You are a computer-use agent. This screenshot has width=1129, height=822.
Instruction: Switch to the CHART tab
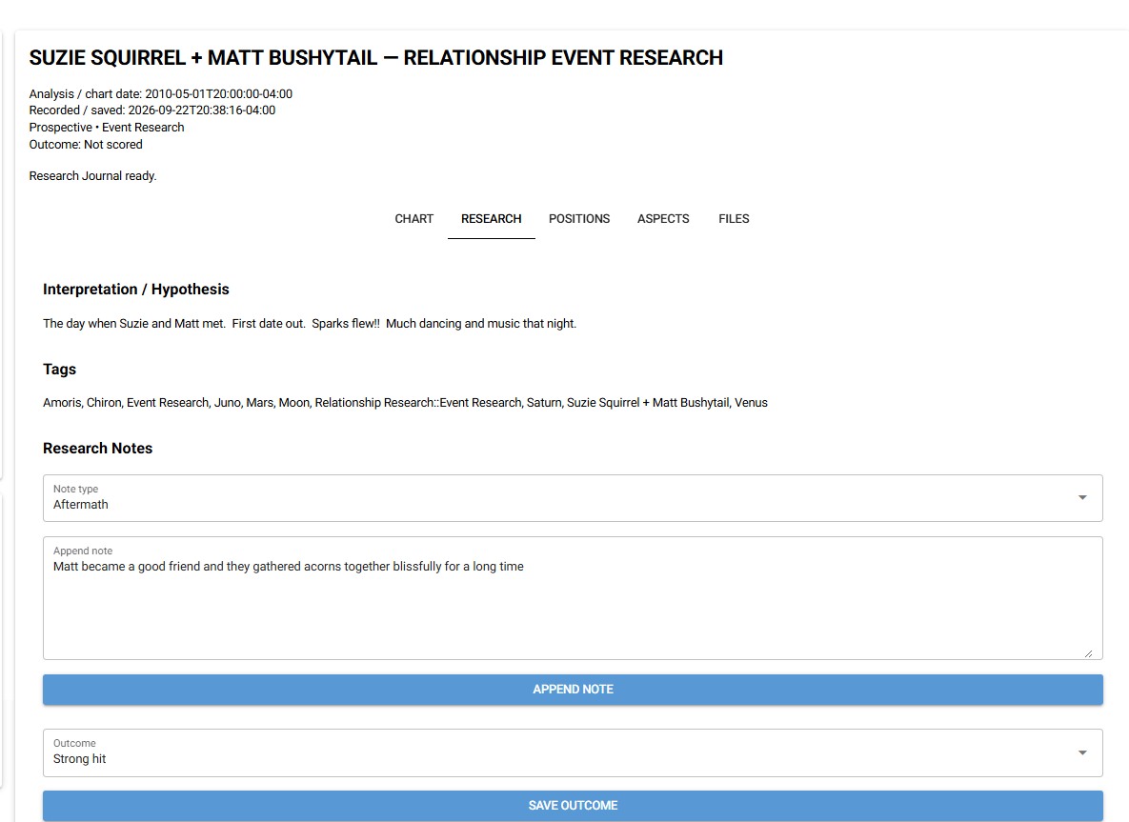pyautogui.click(x=413, y=219)
